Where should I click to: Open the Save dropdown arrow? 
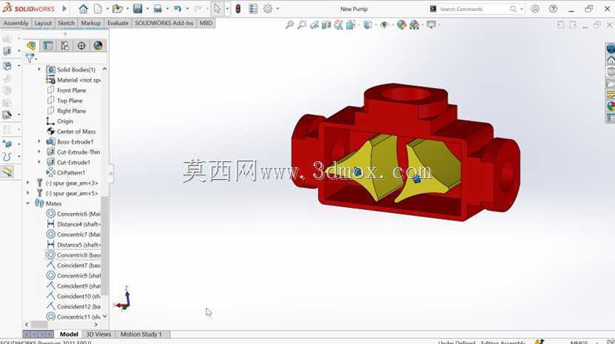[147, 9]
